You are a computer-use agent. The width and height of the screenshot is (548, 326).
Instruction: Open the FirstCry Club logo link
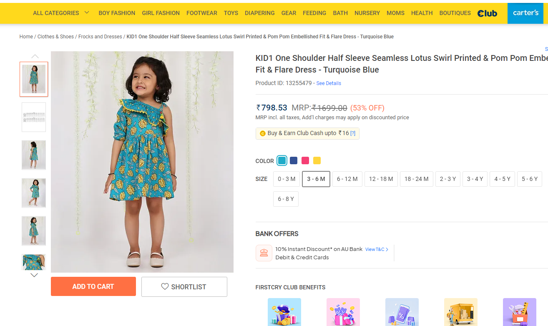[x=487, y=13]
